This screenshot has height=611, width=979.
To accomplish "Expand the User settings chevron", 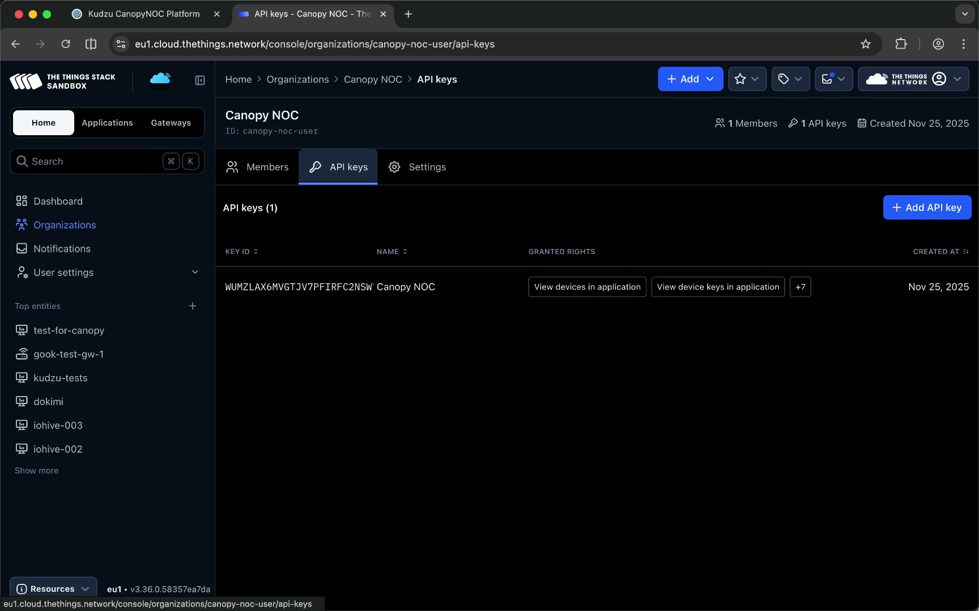I will pyautogui.click(x=195, y=272).
